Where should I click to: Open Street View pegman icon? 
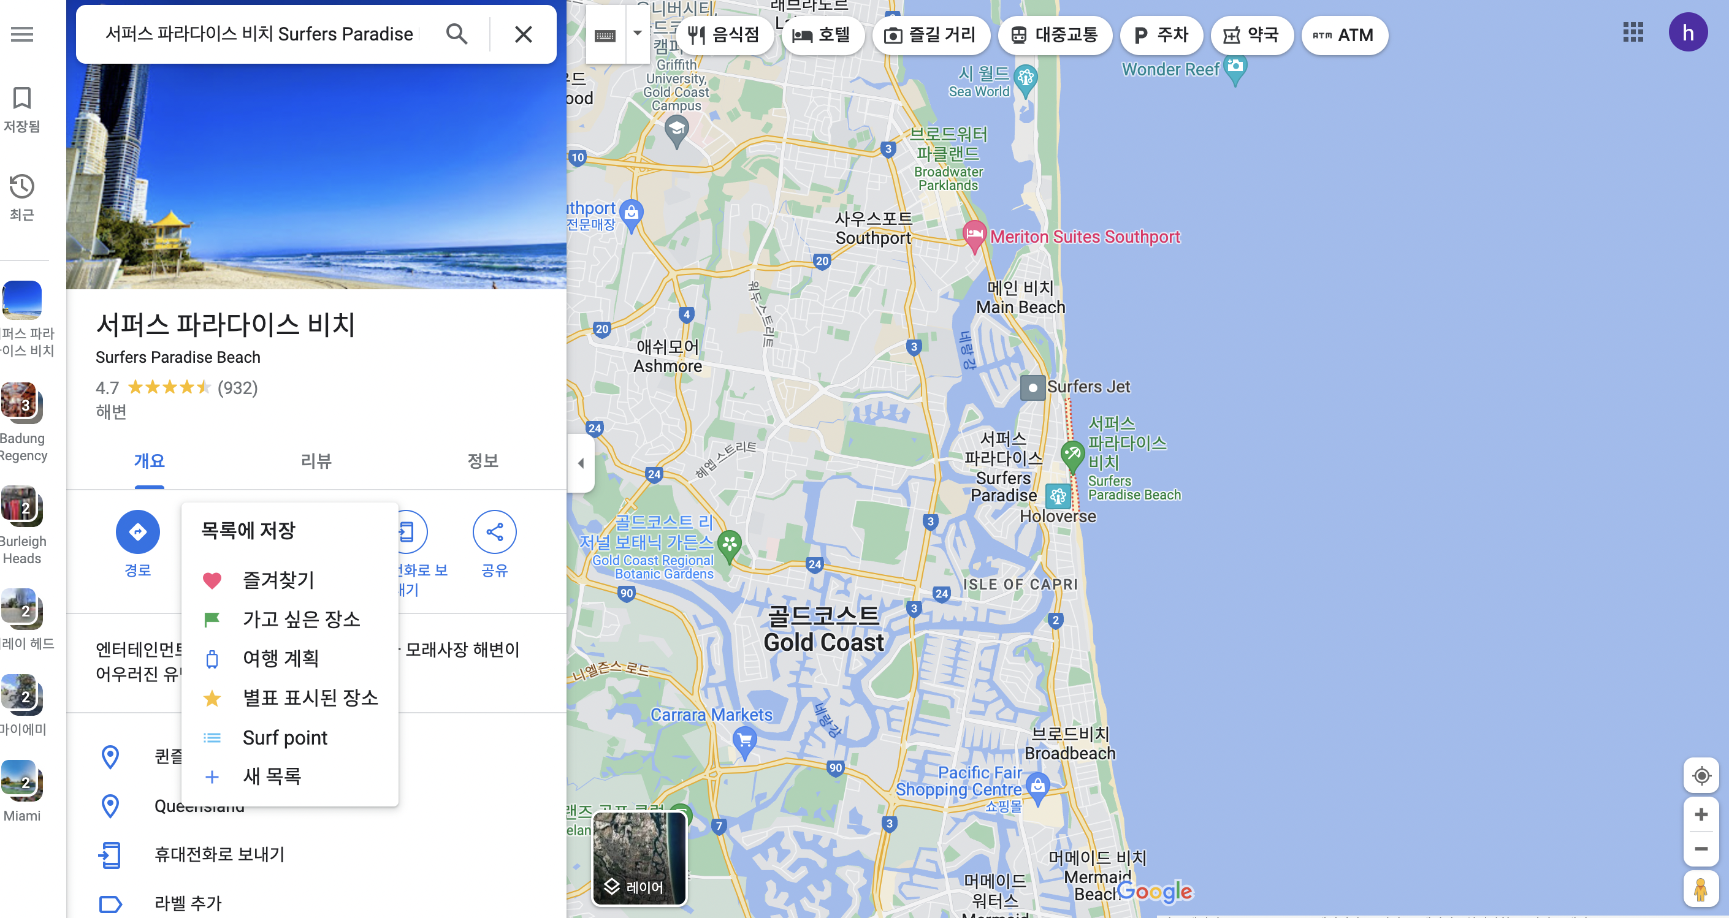(1701, 889)
